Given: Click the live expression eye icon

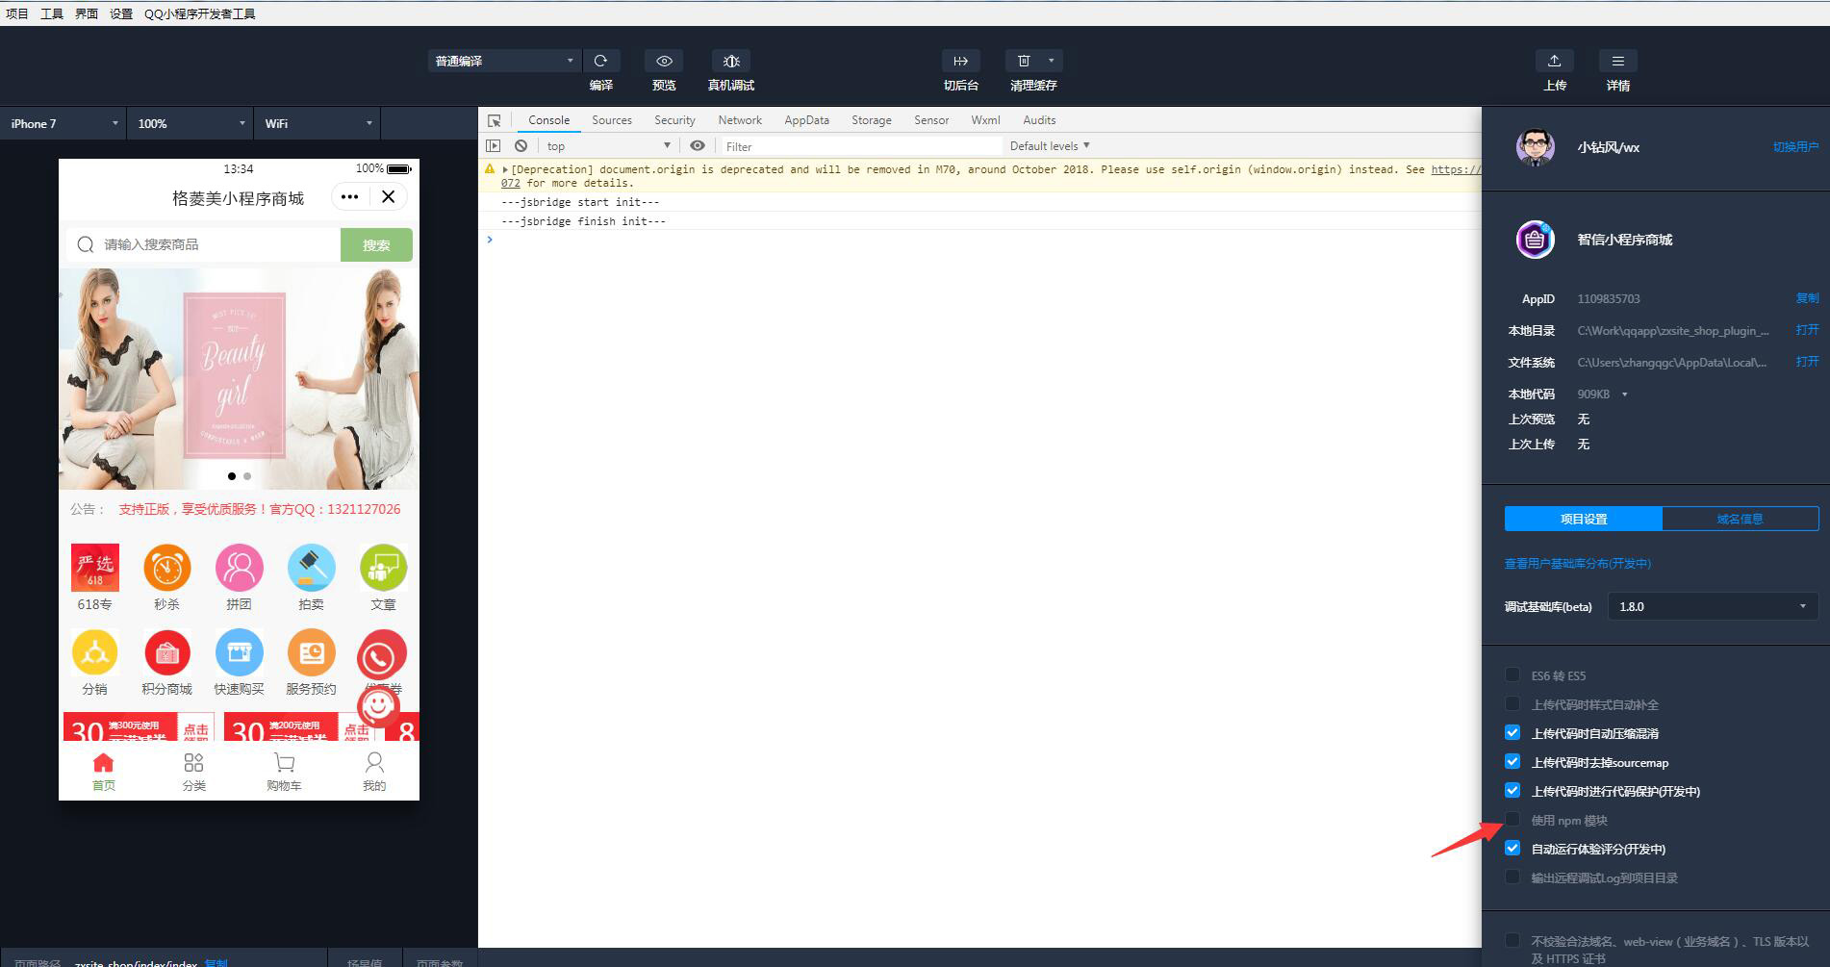Looking at the screenshot, I should (x=698, y=146).
